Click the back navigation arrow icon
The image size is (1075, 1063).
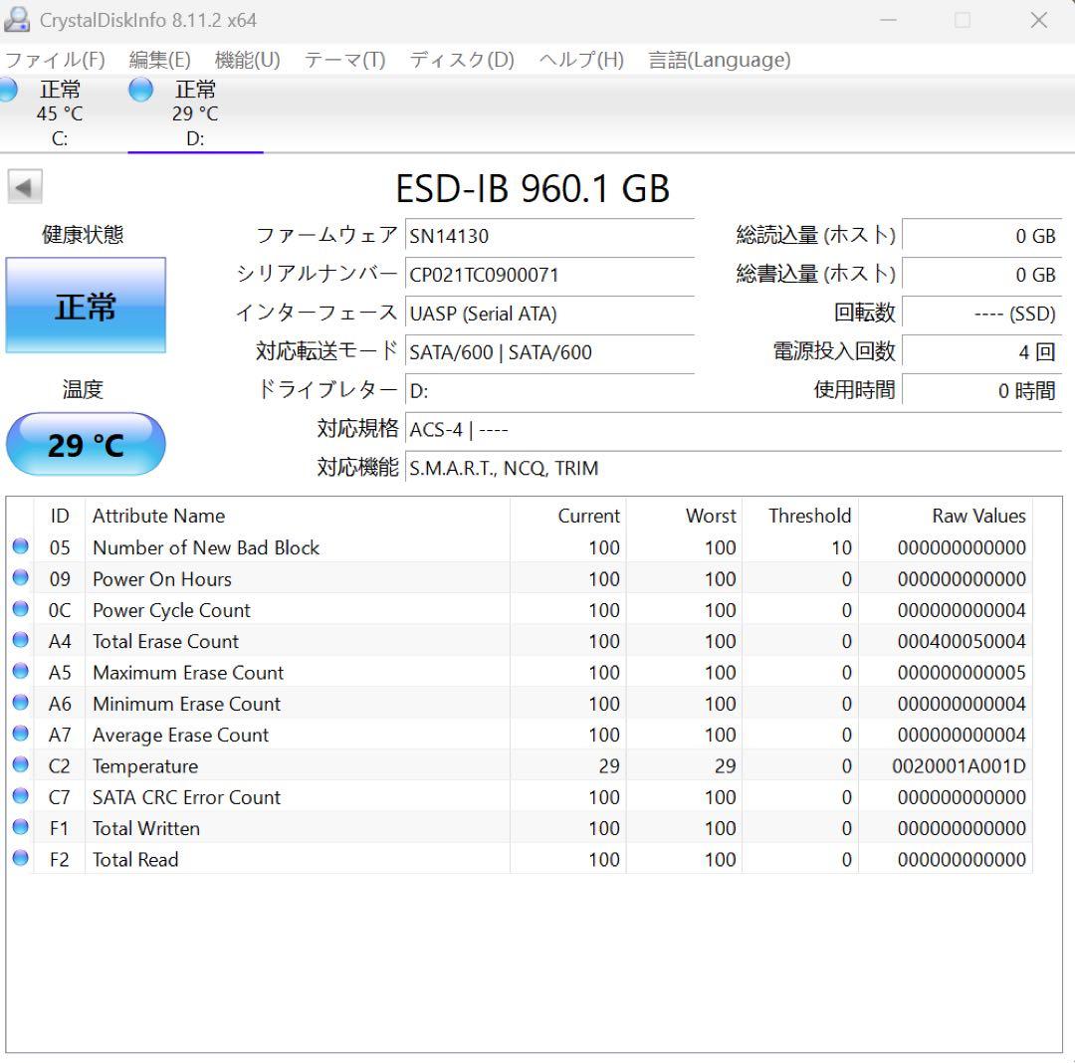24,187
